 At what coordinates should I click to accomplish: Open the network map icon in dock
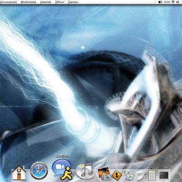coord(129,175)
